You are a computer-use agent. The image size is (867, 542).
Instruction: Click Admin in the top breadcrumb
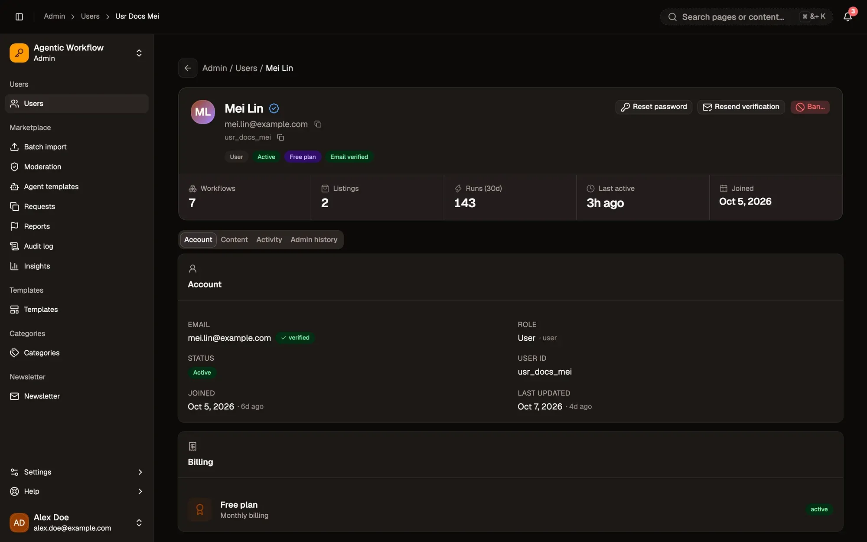pyautogui.click(x=54, y=16)
